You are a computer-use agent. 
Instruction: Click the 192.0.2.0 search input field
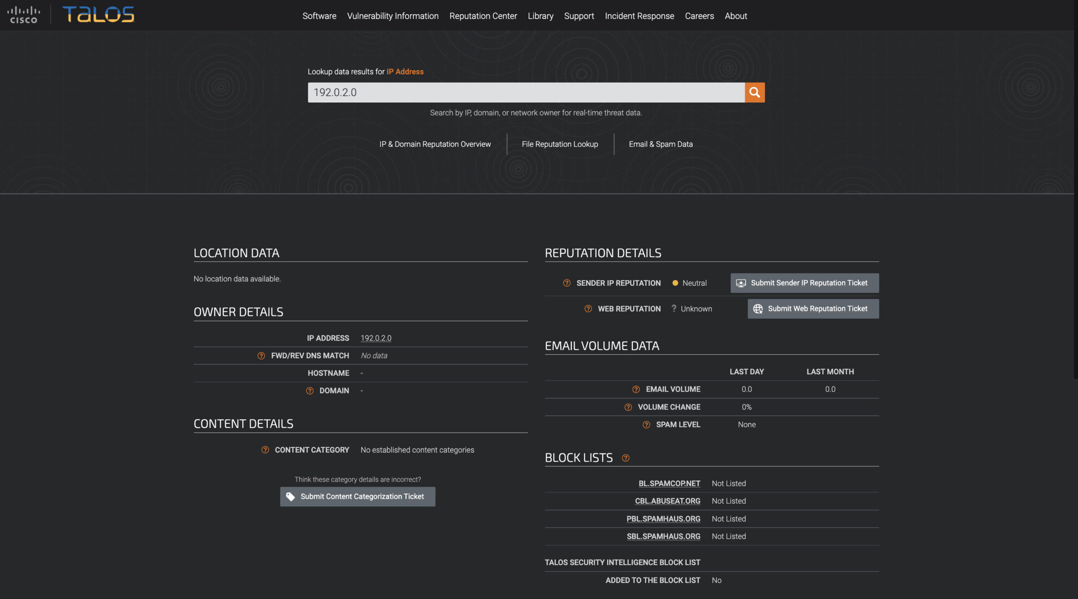click(x=526, y=92)
